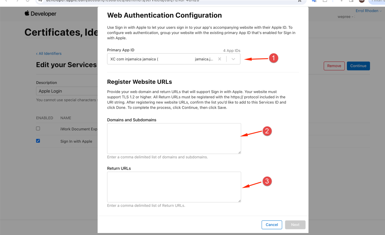Click the NAME column header
Image resolution: width=385 pixels, height=235 pixels.
pos(66,118)
